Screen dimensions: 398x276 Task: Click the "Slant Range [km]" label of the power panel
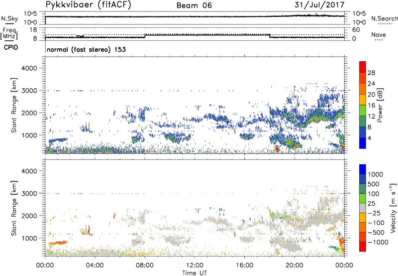click(x=14, y=105)
